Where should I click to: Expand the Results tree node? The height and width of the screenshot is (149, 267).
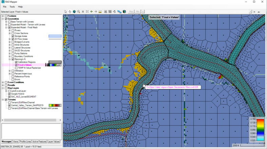tap(3, 85)
